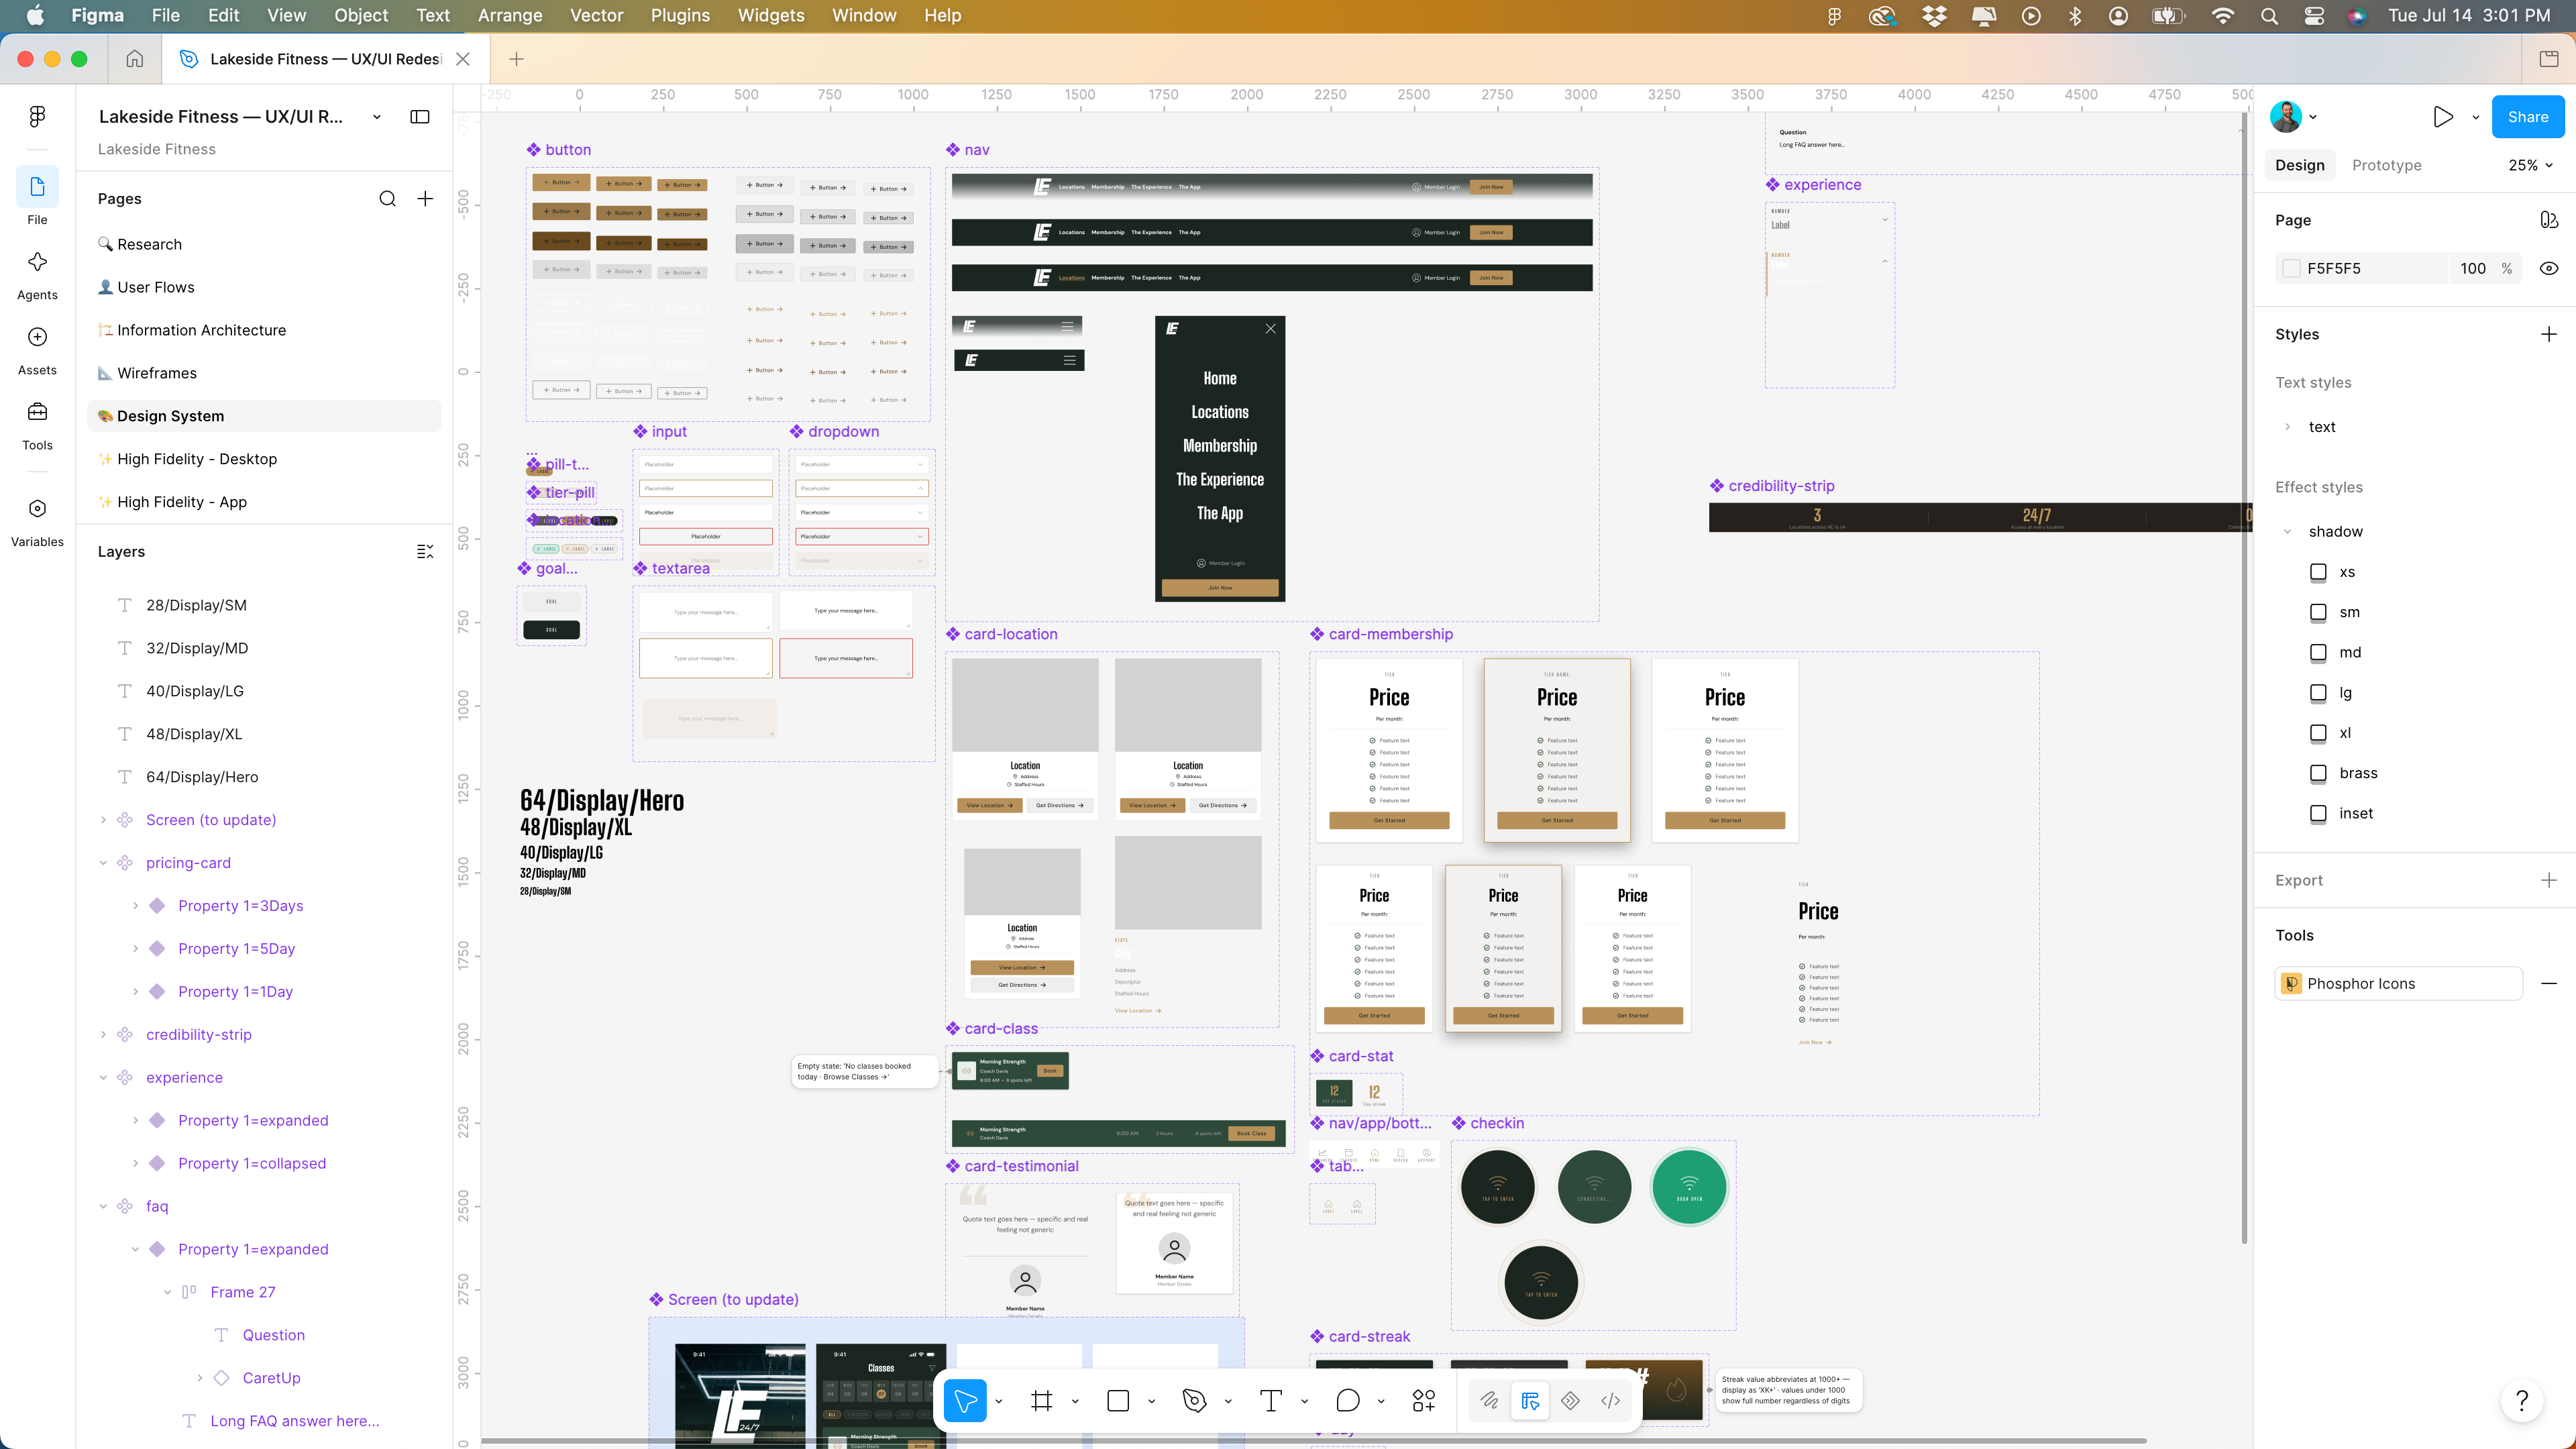Expand Property 1=3Days layer
The image size is (2576, 1449).
135,906
